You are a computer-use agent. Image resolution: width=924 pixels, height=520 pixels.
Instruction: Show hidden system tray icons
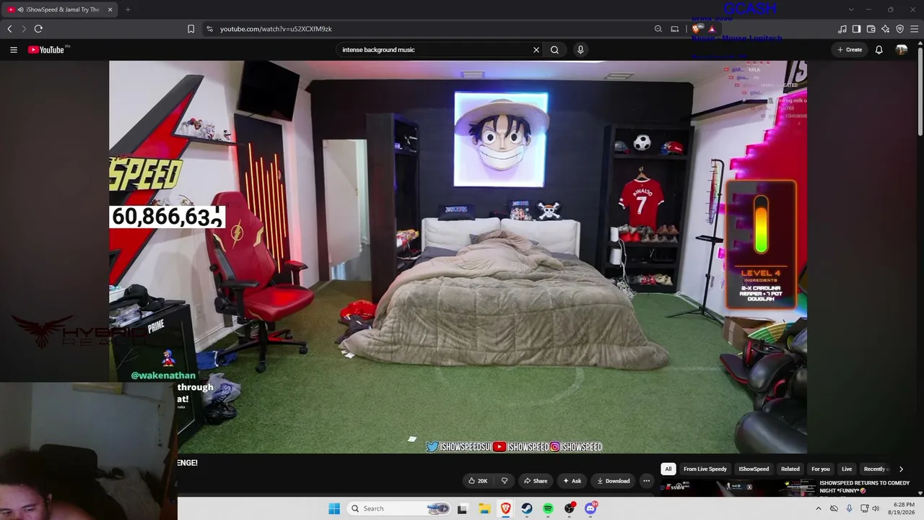pos(818,508)
